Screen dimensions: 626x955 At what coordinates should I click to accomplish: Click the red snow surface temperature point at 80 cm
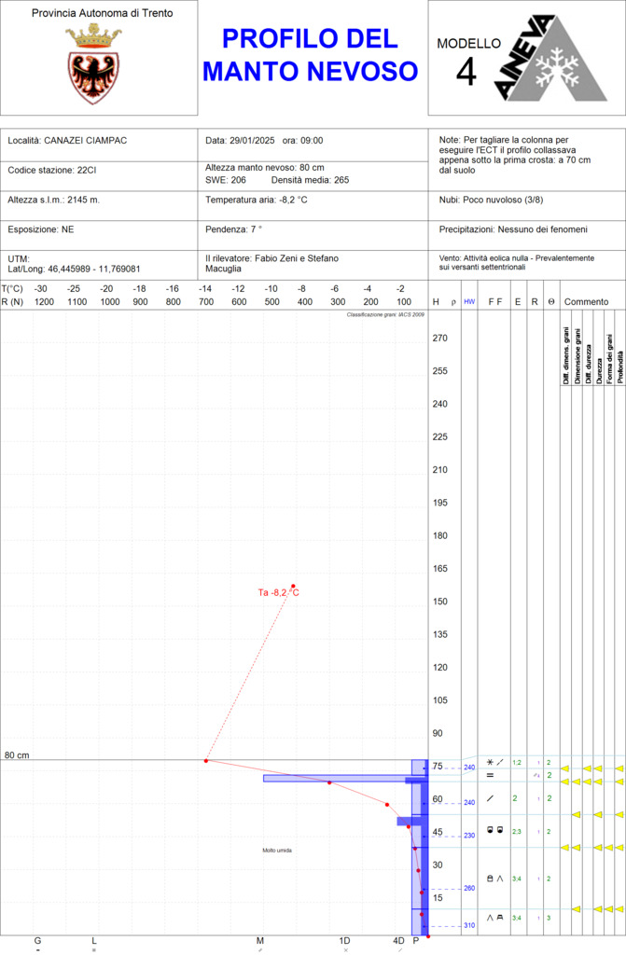point(206,760)
